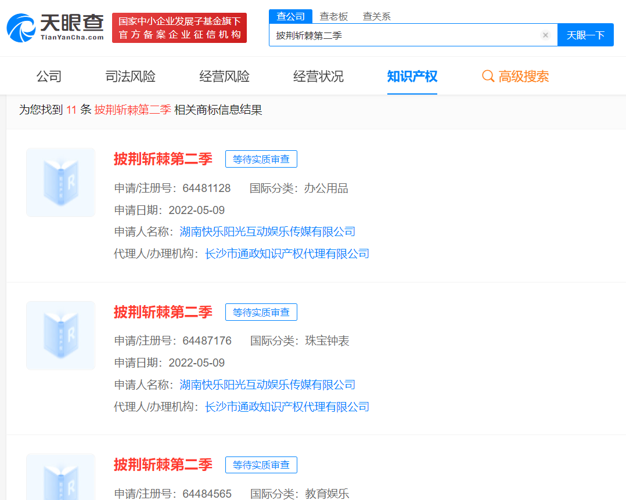Open the 知识产权 category tab
The image size is (626, 500).
tap(412, 76)
